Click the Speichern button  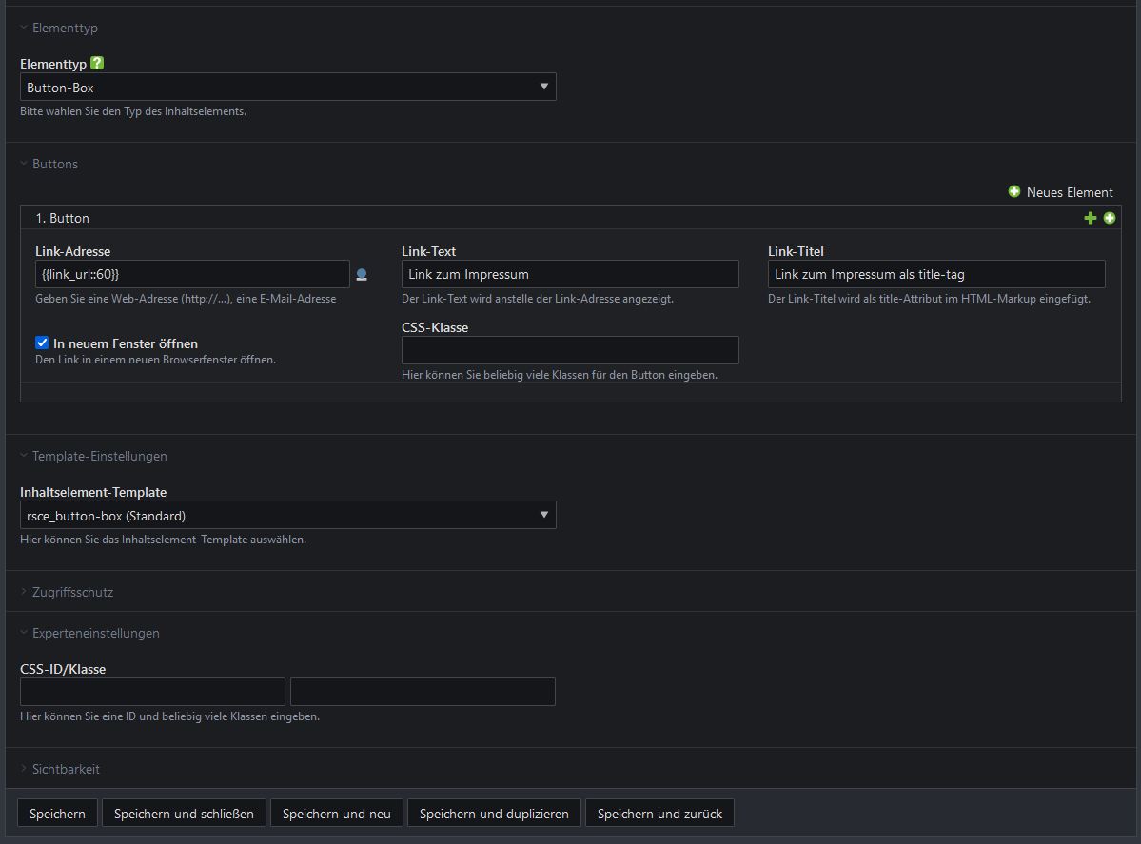click(x=57, y=814)
